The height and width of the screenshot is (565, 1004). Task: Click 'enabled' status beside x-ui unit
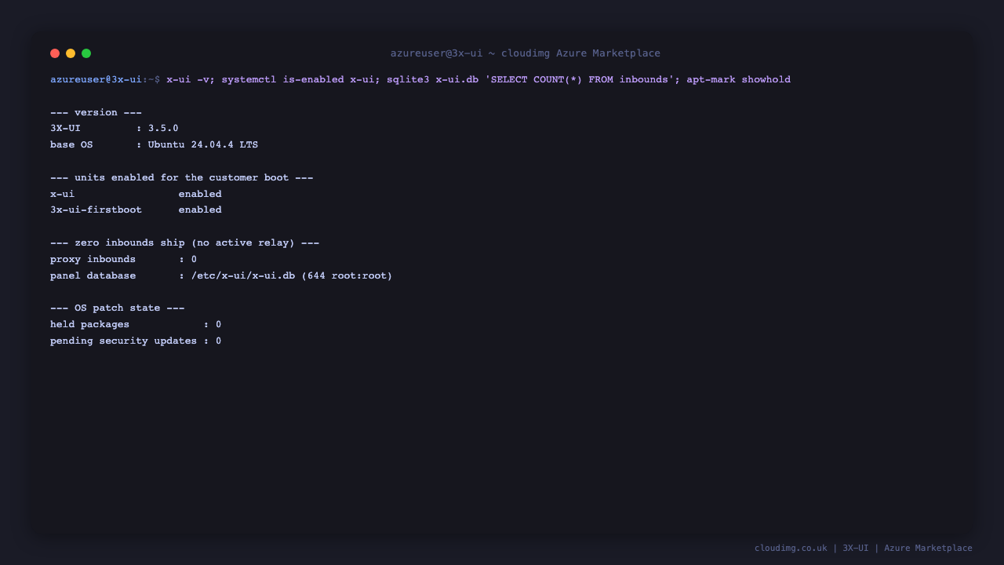(x=200, y=194)
